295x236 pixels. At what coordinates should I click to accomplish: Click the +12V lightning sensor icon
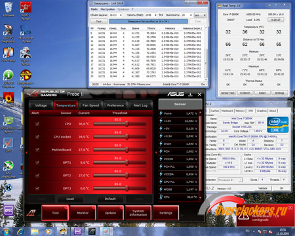[161, 121]
